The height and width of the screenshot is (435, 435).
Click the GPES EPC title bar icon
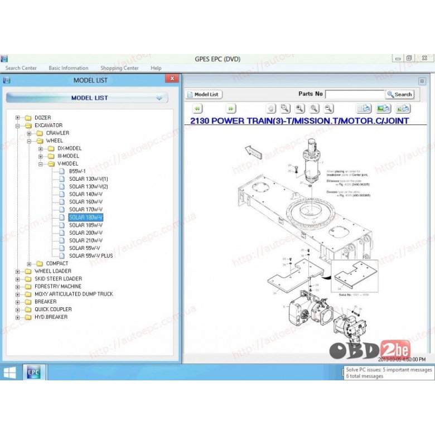click(x=4, y=59)
